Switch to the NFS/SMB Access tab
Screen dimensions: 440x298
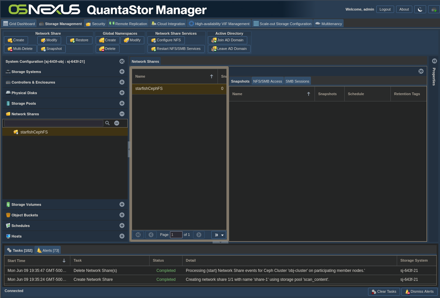click(x=267, y=81)
